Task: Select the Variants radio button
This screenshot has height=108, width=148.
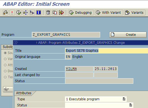Action: pyautogui.click(x=5, y=59)
